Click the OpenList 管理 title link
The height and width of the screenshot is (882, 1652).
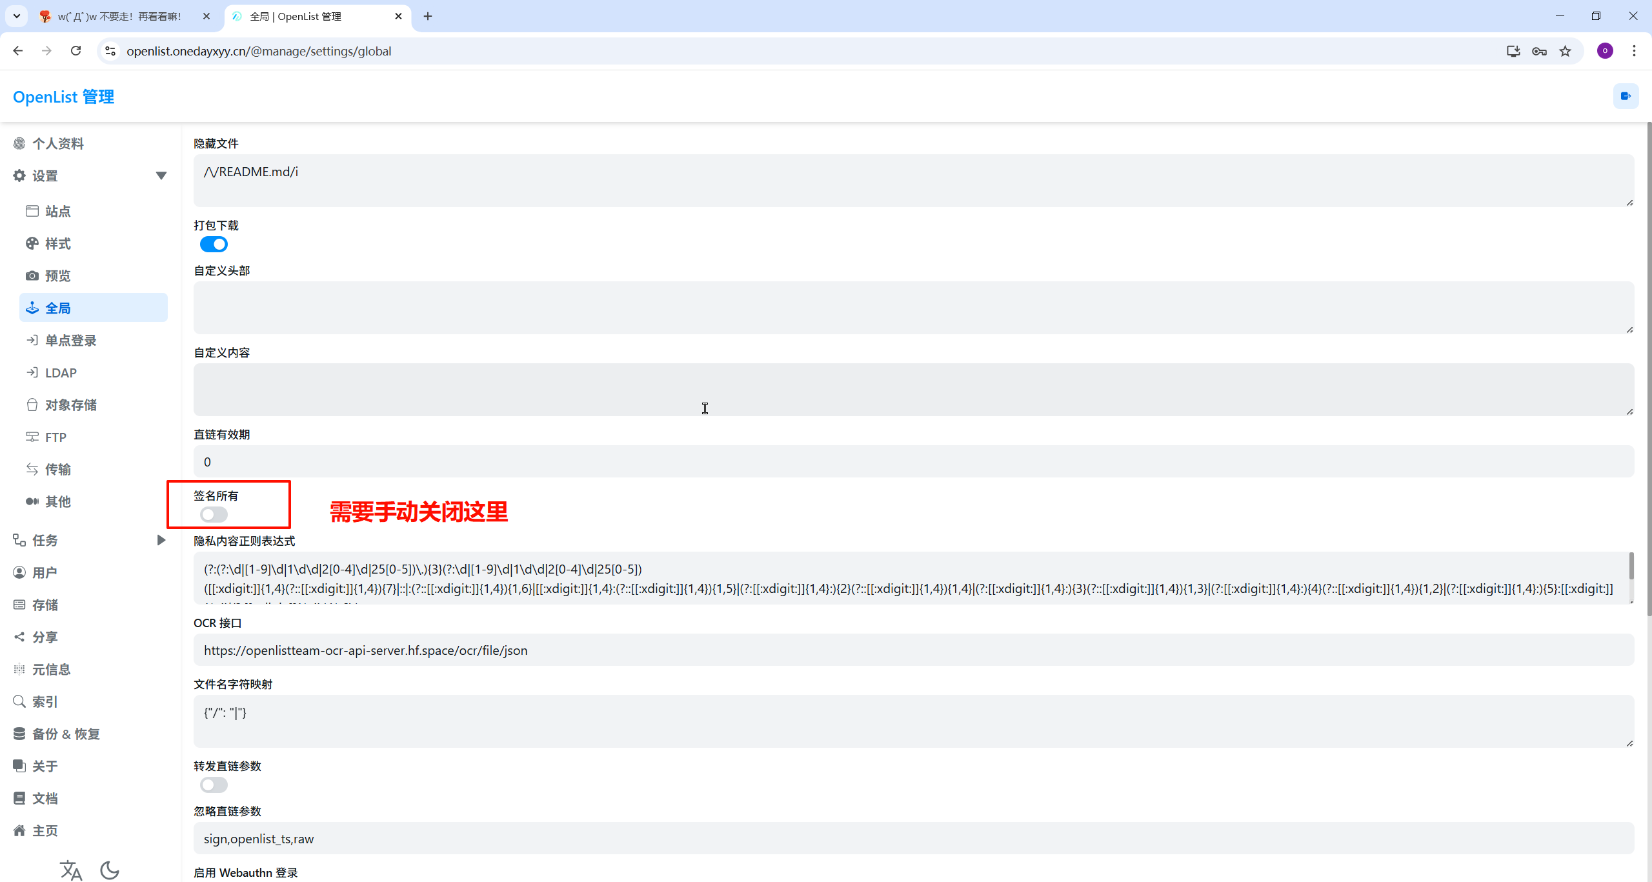tap(63, 97)
